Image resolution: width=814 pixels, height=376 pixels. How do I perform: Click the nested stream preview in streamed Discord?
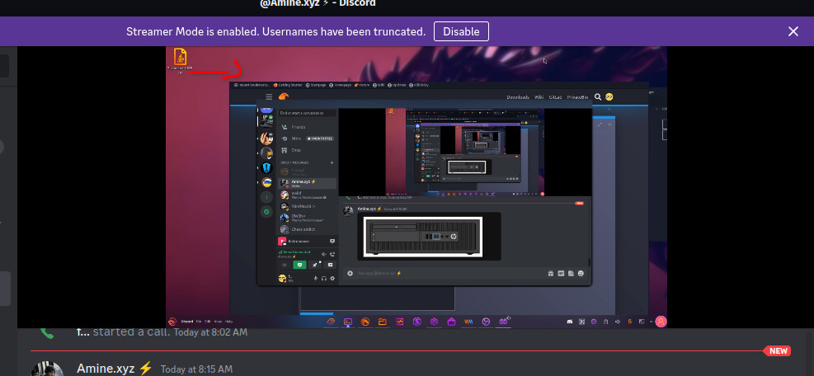tap(465, 152)
